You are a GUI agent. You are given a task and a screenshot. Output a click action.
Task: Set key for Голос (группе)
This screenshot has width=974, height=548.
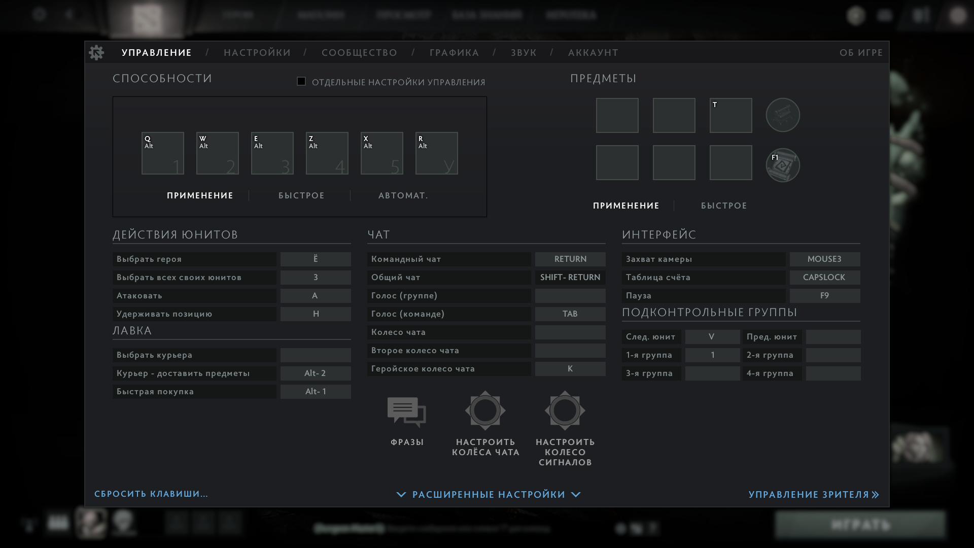tap(570, 296)
